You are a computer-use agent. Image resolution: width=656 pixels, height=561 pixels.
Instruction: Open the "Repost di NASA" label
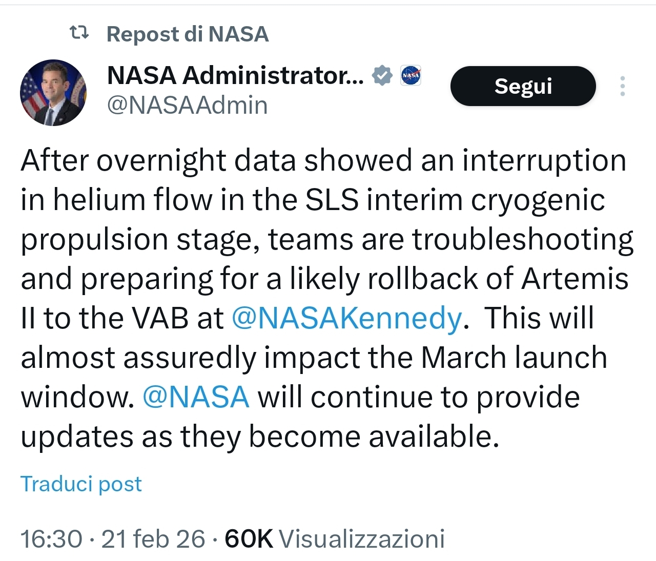[x=187, y=34]
